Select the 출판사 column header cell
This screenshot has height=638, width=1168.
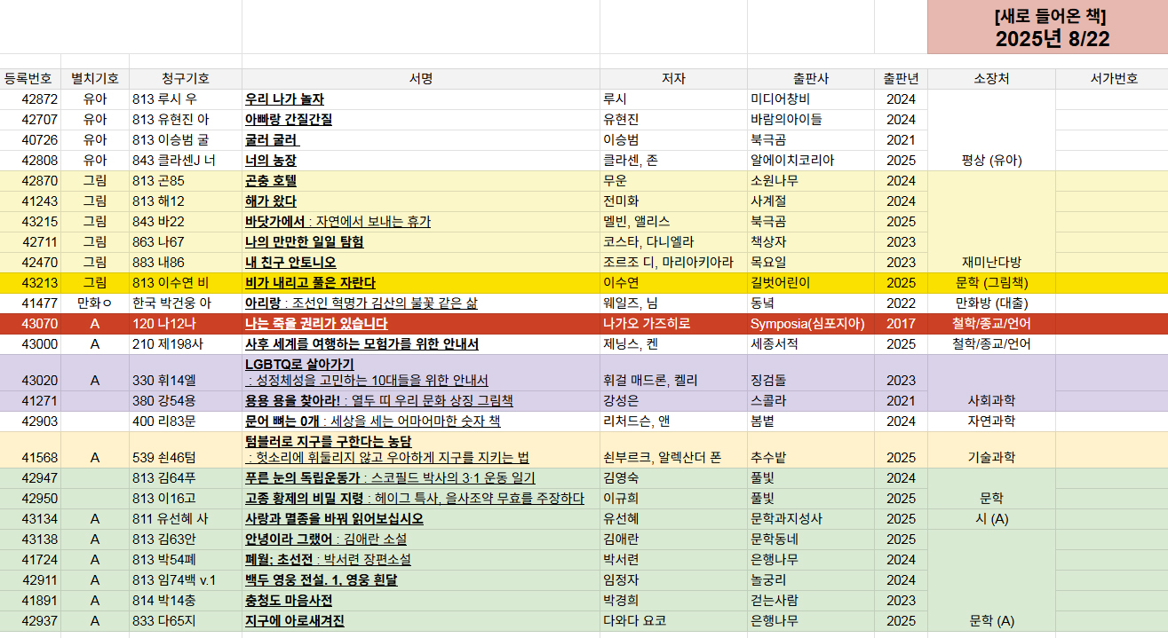811,79
